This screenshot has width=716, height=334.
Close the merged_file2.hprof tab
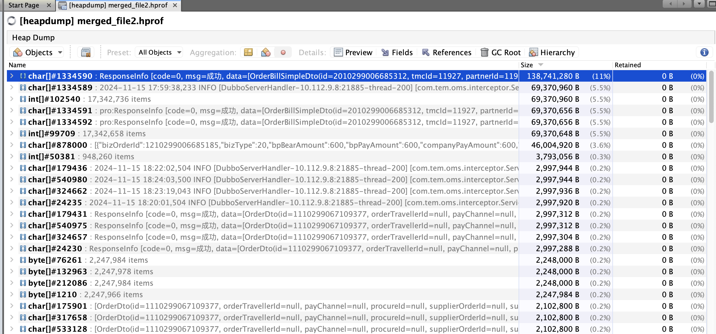pyautogui.click(x=175, y=5)
